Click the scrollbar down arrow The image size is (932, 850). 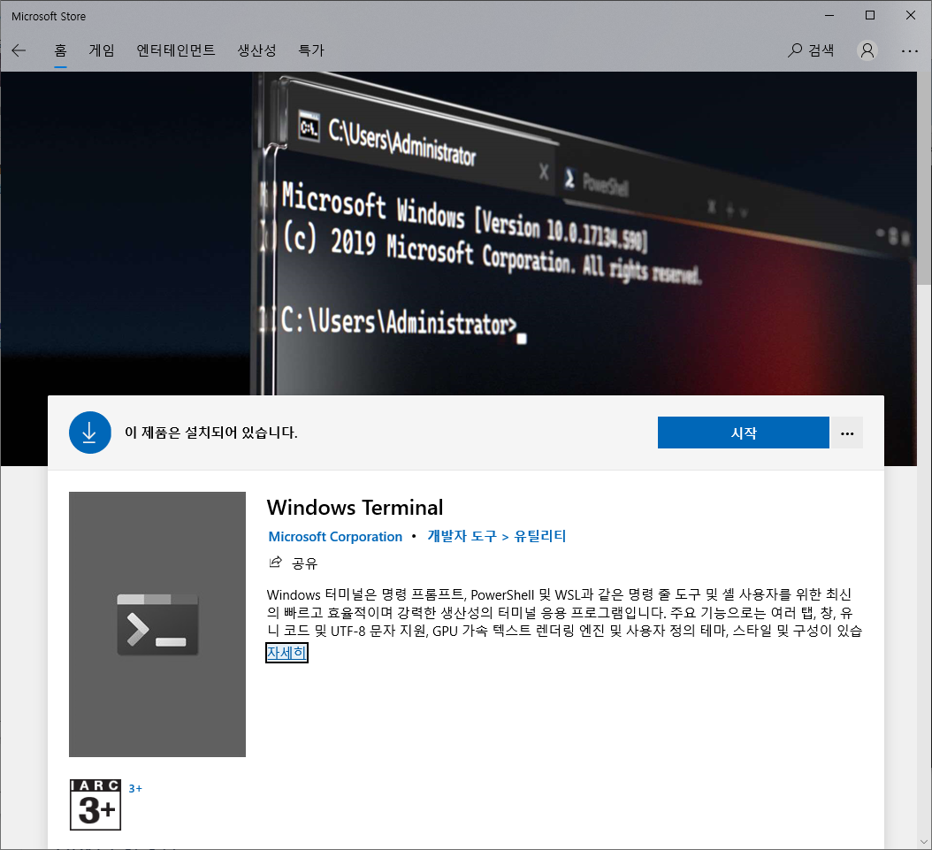tap(924, 842)
